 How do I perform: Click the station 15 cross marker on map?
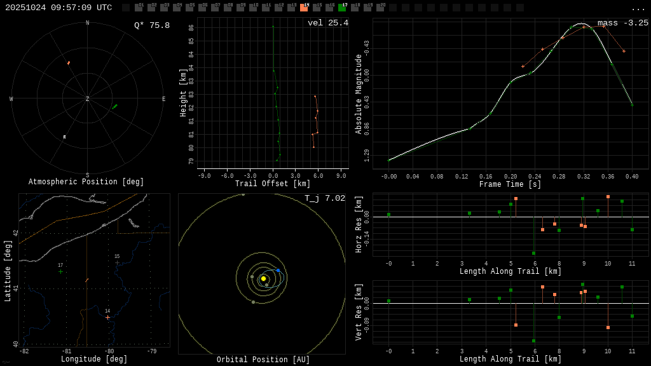pos(117,262)
